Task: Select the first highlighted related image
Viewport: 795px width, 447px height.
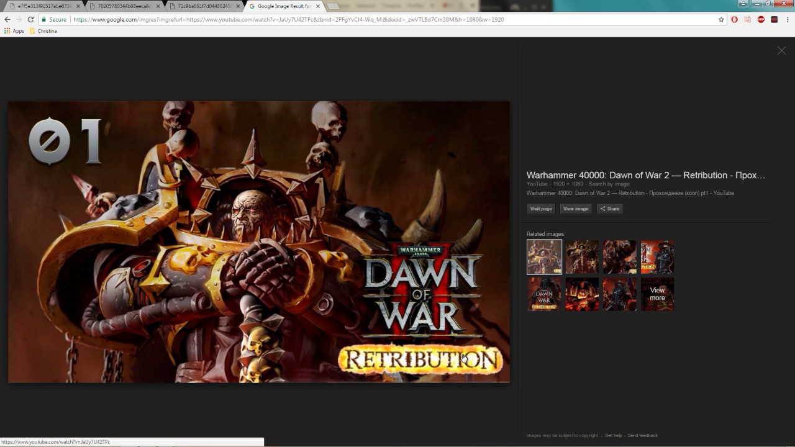Action: pos(544,257)
